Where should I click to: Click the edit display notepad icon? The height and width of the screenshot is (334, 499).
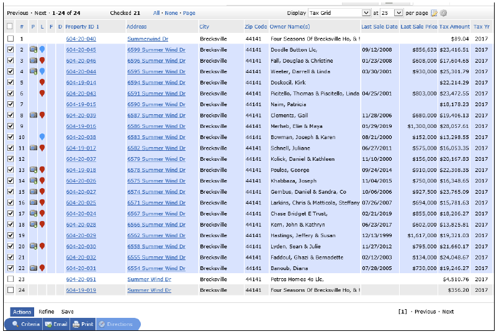click(x=434, y=13)
